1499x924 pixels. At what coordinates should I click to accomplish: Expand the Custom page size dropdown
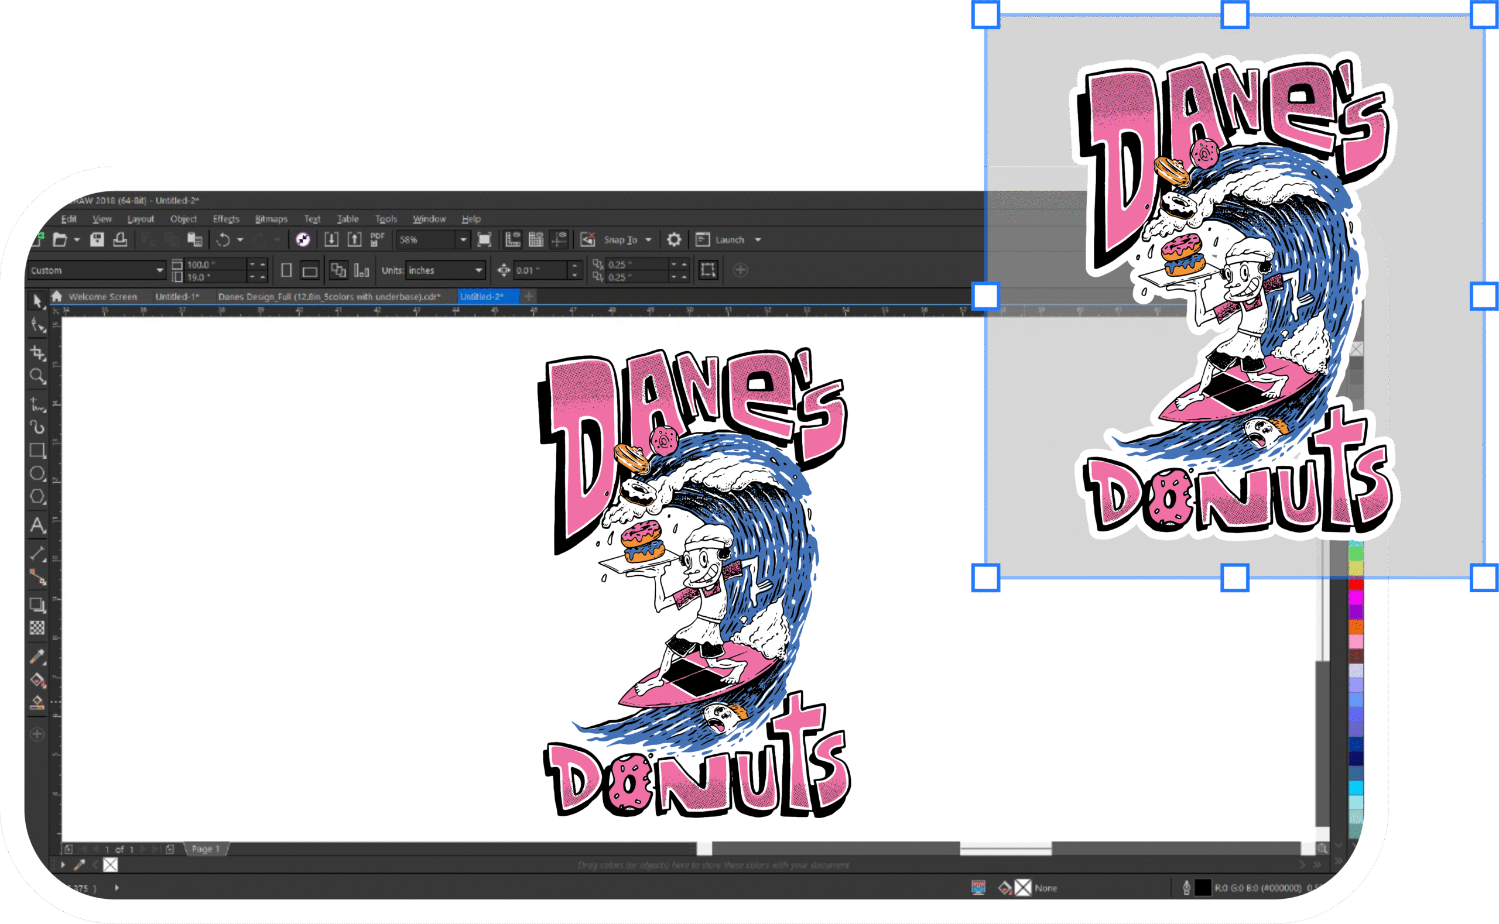pyautogui.click(x=159, y=270)
